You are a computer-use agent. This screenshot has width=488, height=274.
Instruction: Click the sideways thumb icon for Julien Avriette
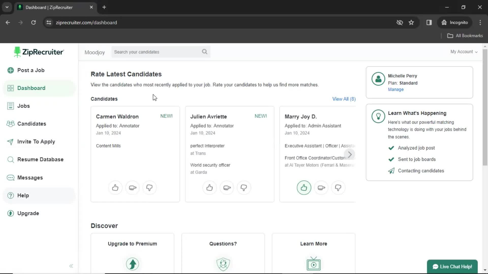[x=226, y=188]
